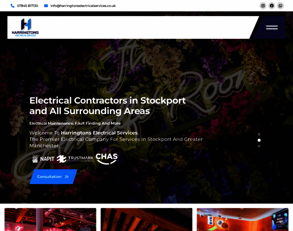Open the Instagram social icon

point(263,6)
